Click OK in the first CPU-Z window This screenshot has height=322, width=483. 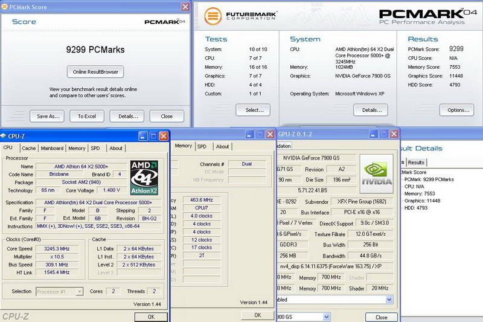[x=152, y=317]
